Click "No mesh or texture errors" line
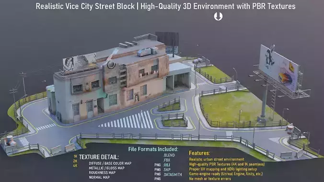 (210, 179)
